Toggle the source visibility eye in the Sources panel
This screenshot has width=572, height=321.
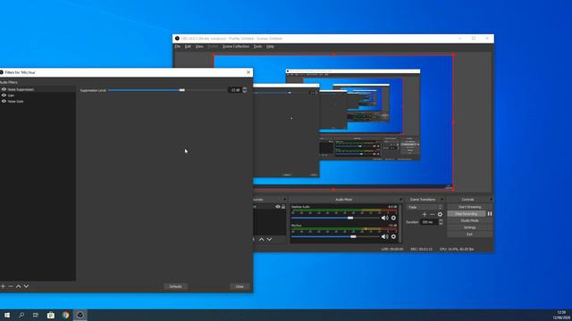278,207
